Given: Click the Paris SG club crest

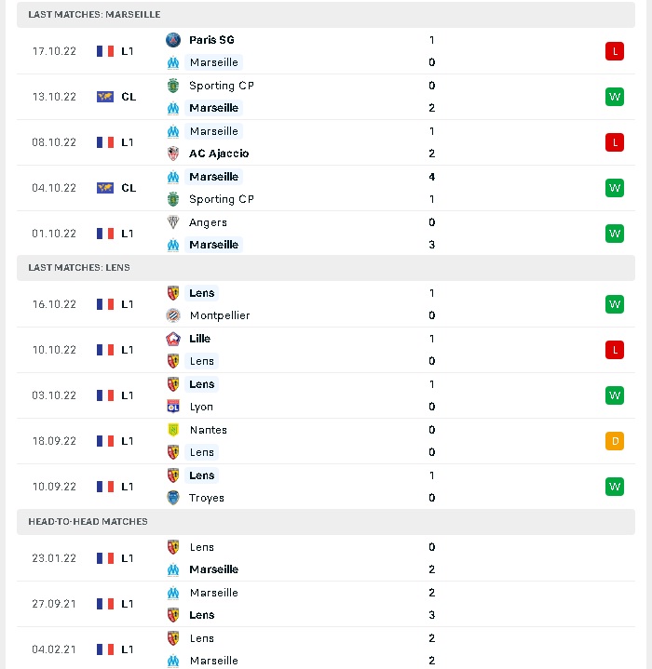Looking at the screenshot, I should point(173,40).
